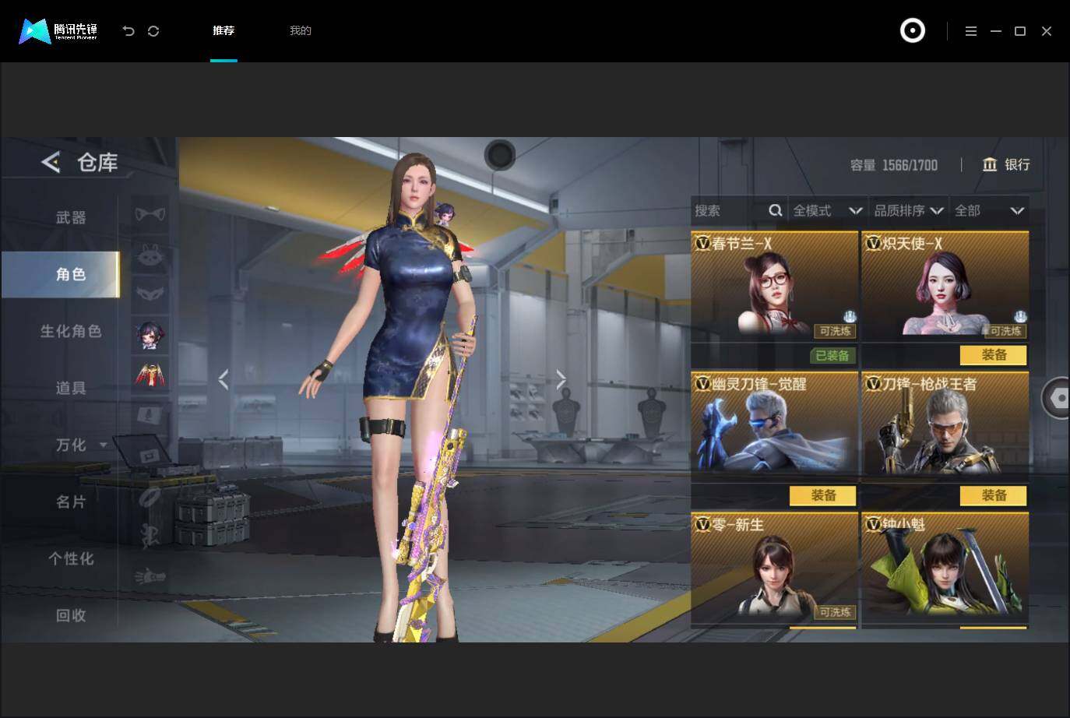1070x718 pixels.
Task: Click the floating hexagon button at right edge
Action: click(1057, 398)
